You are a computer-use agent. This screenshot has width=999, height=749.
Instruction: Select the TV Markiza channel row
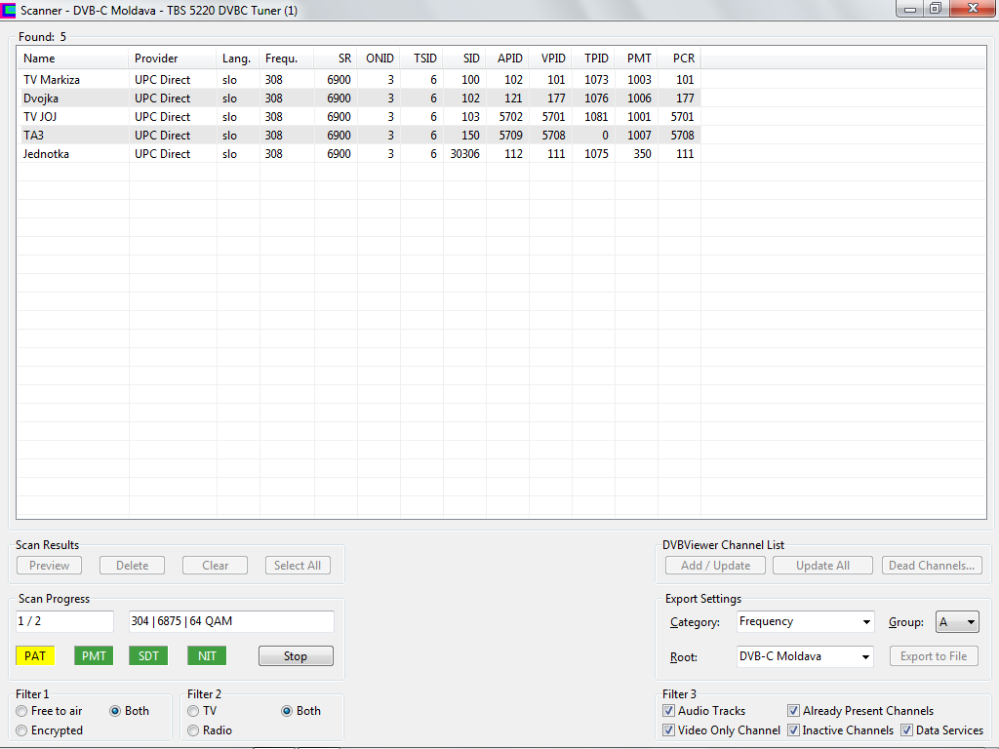[x=359, y=80]
